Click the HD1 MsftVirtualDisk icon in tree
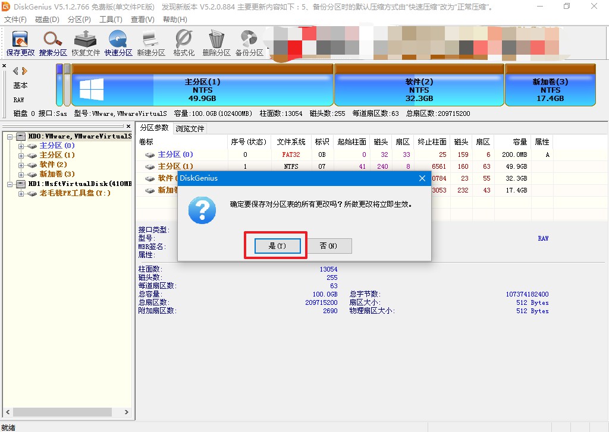 click(21, 184)
